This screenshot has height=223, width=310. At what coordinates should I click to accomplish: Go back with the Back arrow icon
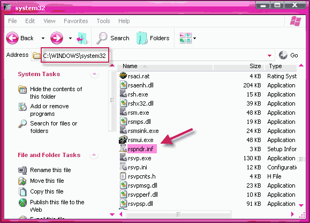click(x=12, y=38)
